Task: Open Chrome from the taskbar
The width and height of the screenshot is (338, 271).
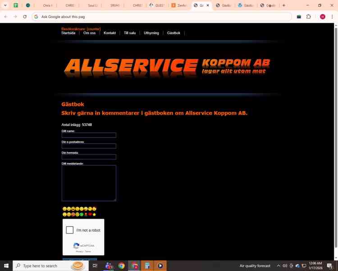Action: coord(122,266)
